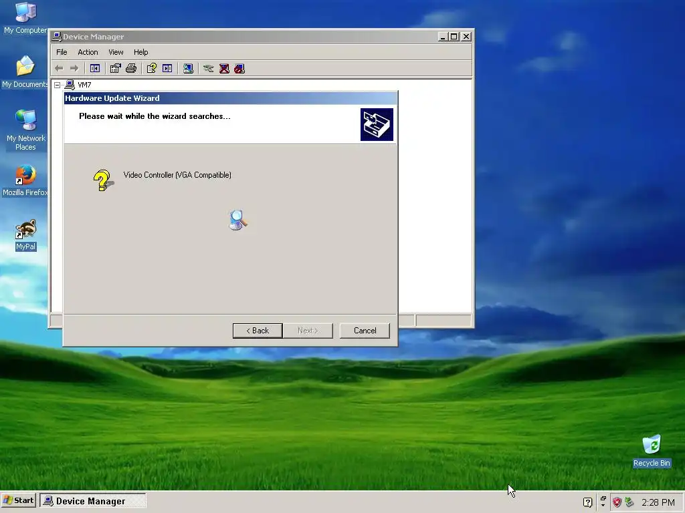Click the yellow question mark device icon

(x=103, y=180)
